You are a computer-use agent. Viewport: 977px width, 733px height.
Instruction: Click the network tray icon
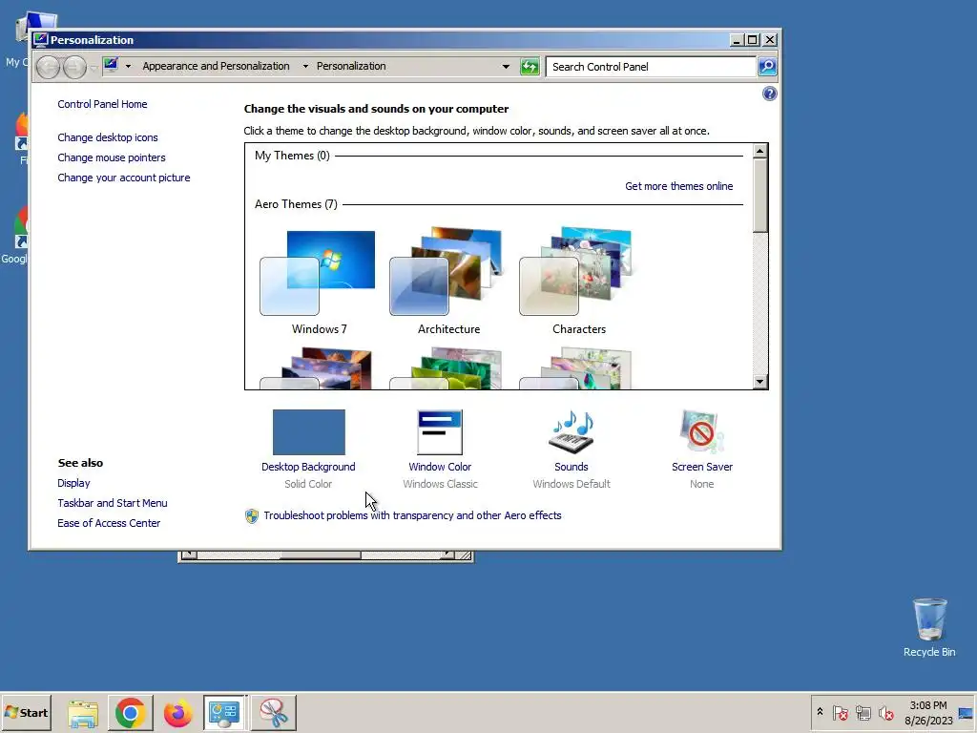click(x=863, y=712)
